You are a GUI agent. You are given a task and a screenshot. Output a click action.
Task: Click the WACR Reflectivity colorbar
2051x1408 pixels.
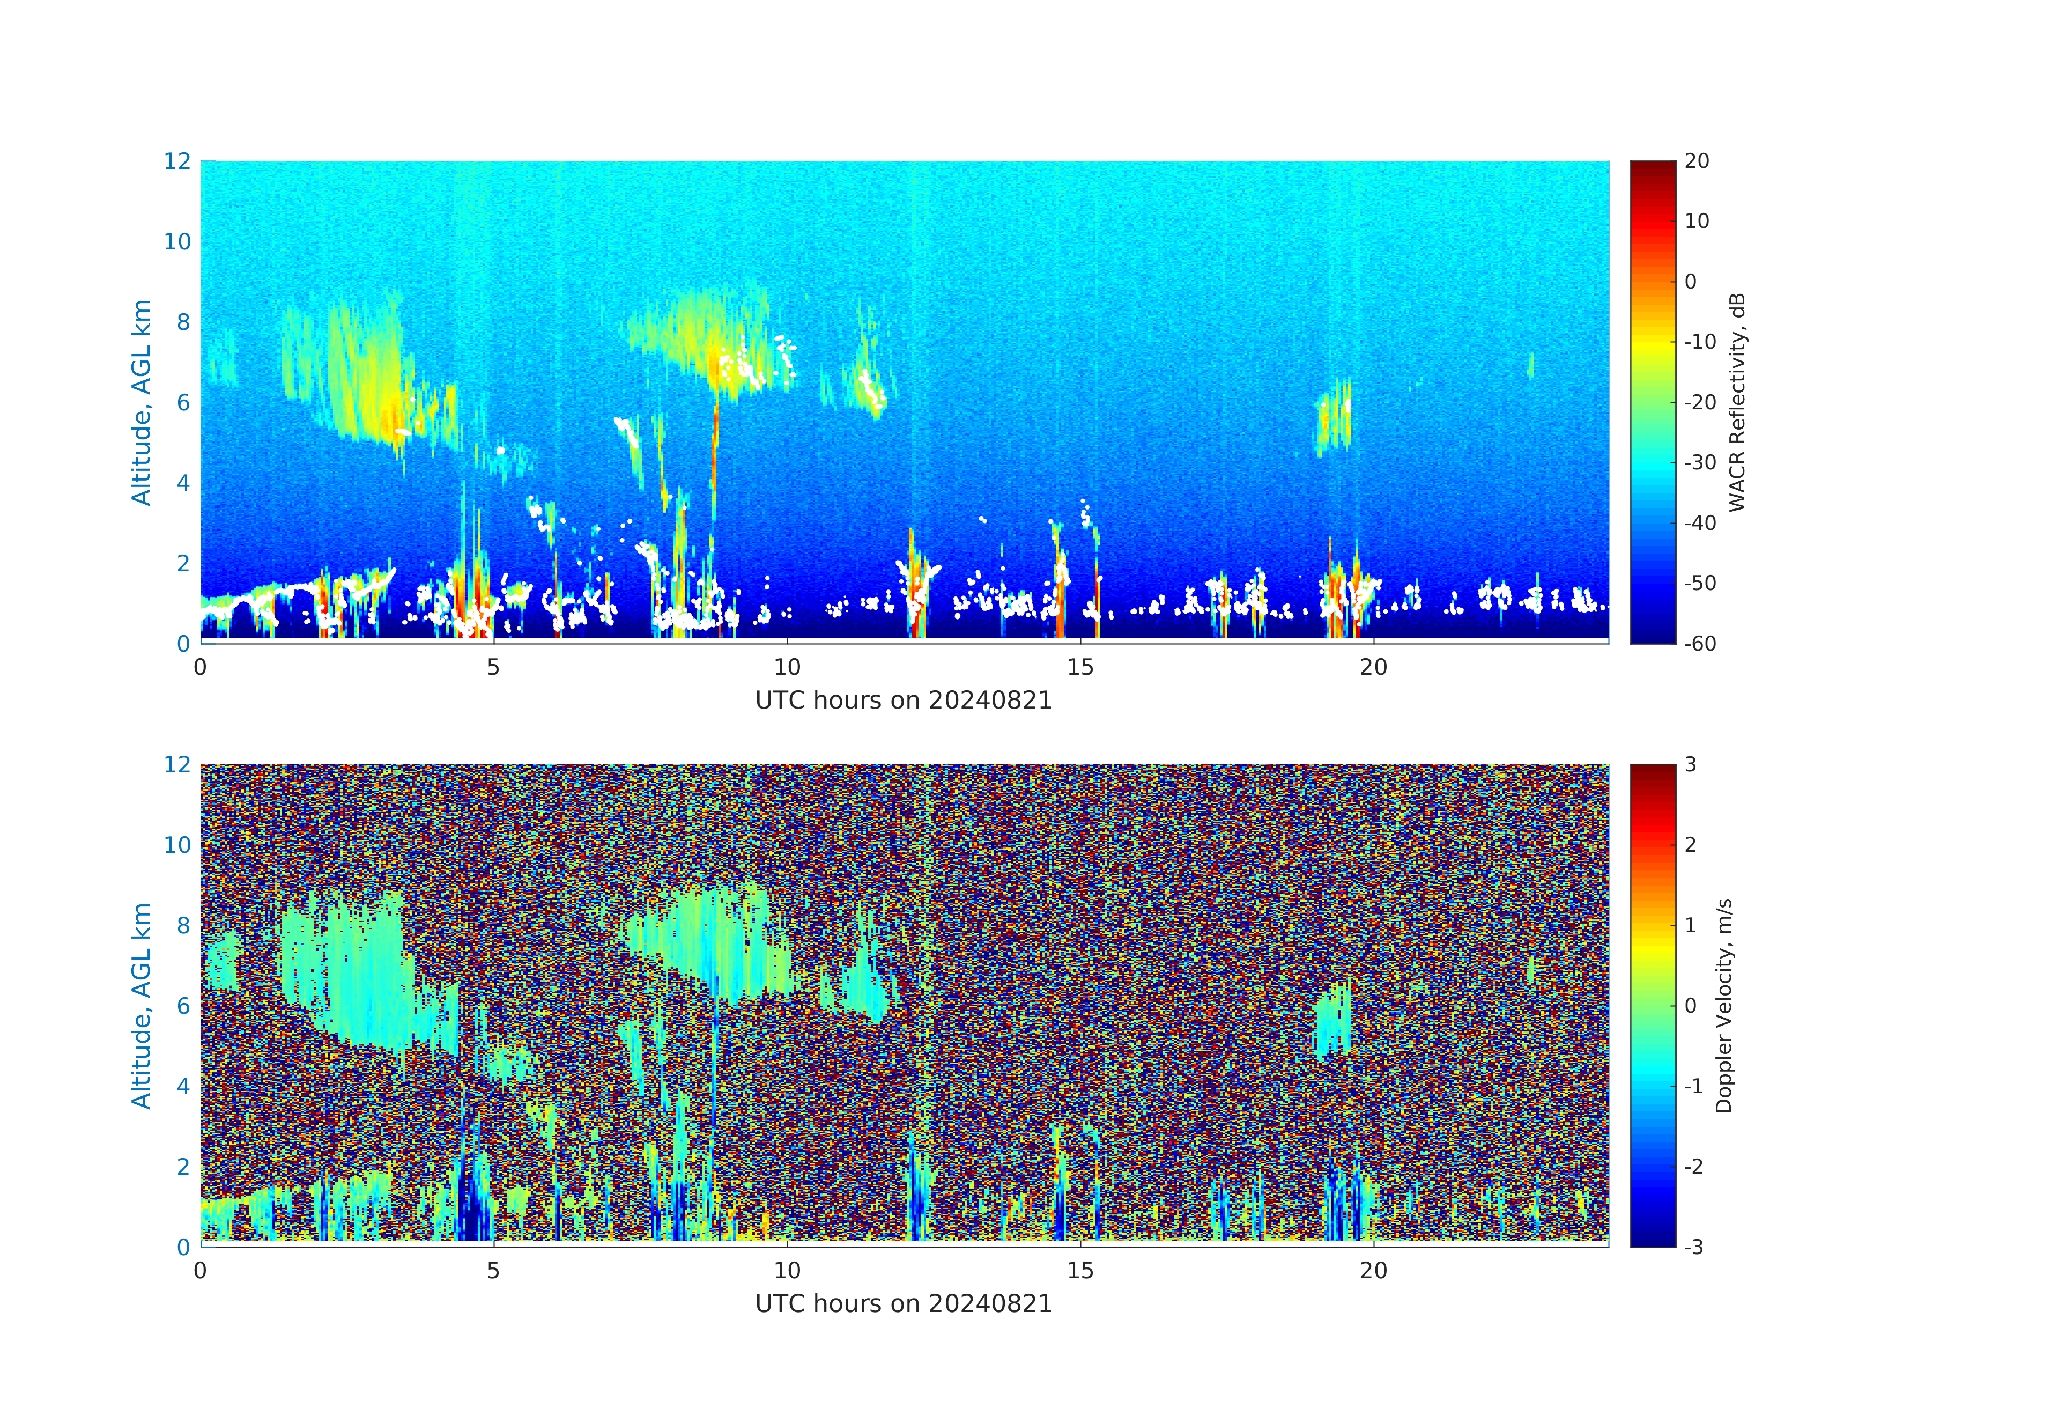coord(1652,402)
